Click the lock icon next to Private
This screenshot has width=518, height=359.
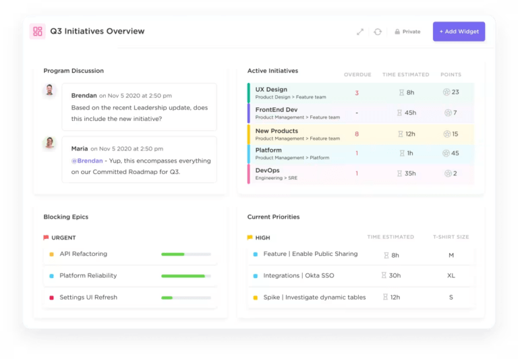(x=397, y=32)
